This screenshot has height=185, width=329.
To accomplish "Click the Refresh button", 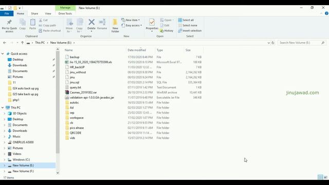I will (273, 43).
